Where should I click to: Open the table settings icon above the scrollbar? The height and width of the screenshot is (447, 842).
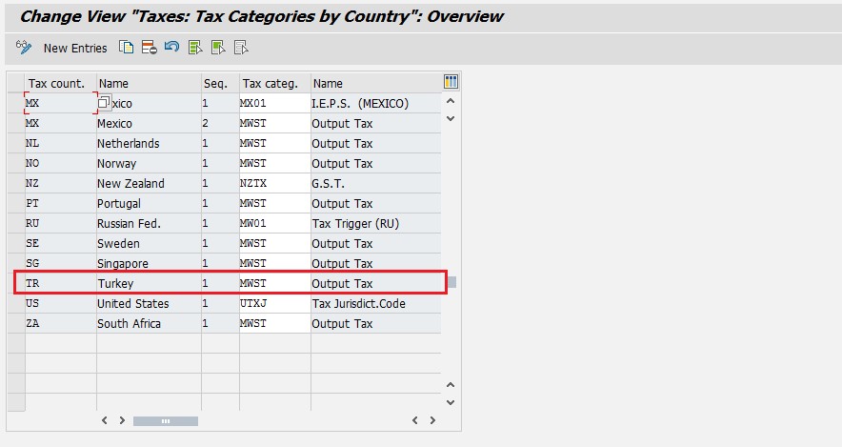(x=451, y=82)
